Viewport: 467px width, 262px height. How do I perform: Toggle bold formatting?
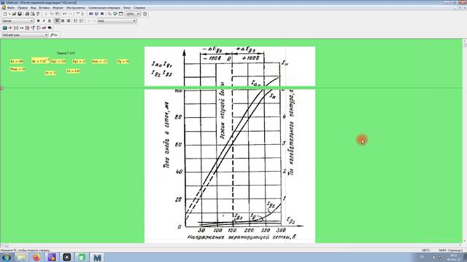(x=38, y=21)
